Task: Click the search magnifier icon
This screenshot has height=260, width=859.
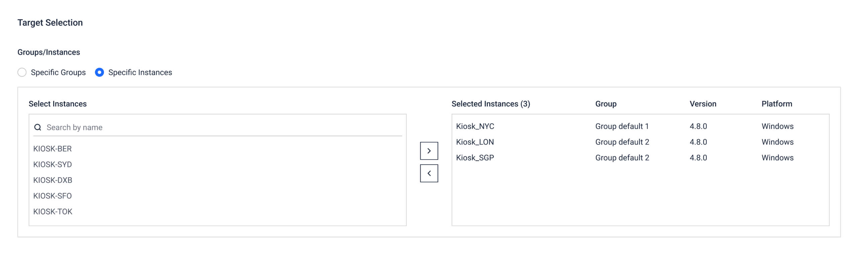Action: (38, 127)
